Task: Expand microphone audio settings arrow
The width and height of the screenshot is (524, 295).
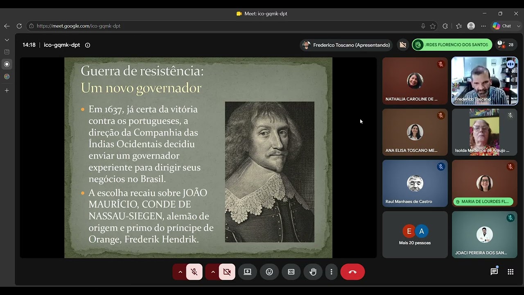Action: (180, 272)
